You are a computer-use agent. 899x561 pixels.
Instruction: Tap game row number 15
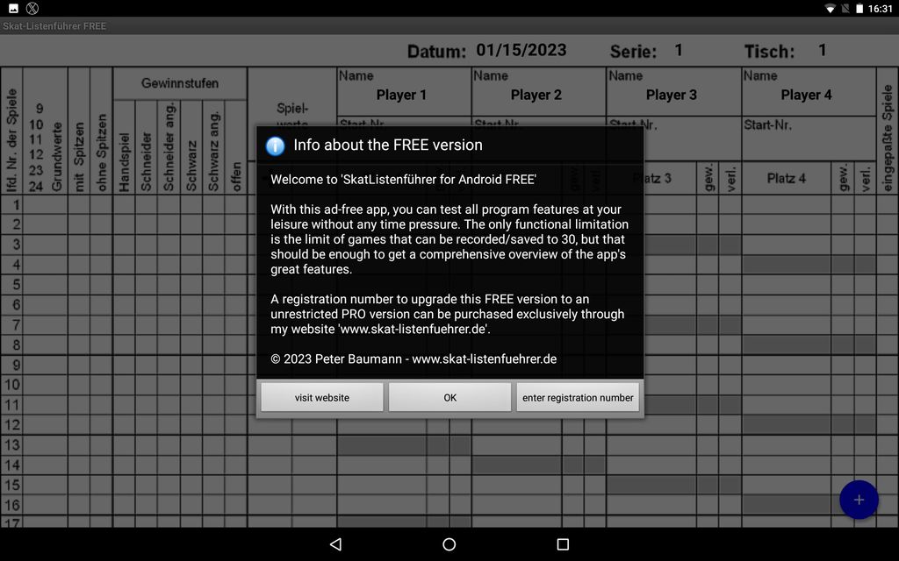click(x=12, y=485)
